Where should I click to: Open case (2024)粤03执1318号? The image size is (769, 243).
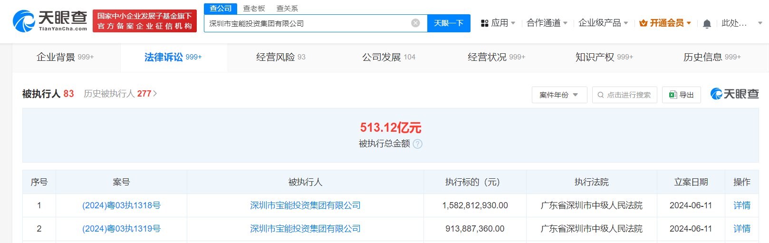(x=121, y=205)
